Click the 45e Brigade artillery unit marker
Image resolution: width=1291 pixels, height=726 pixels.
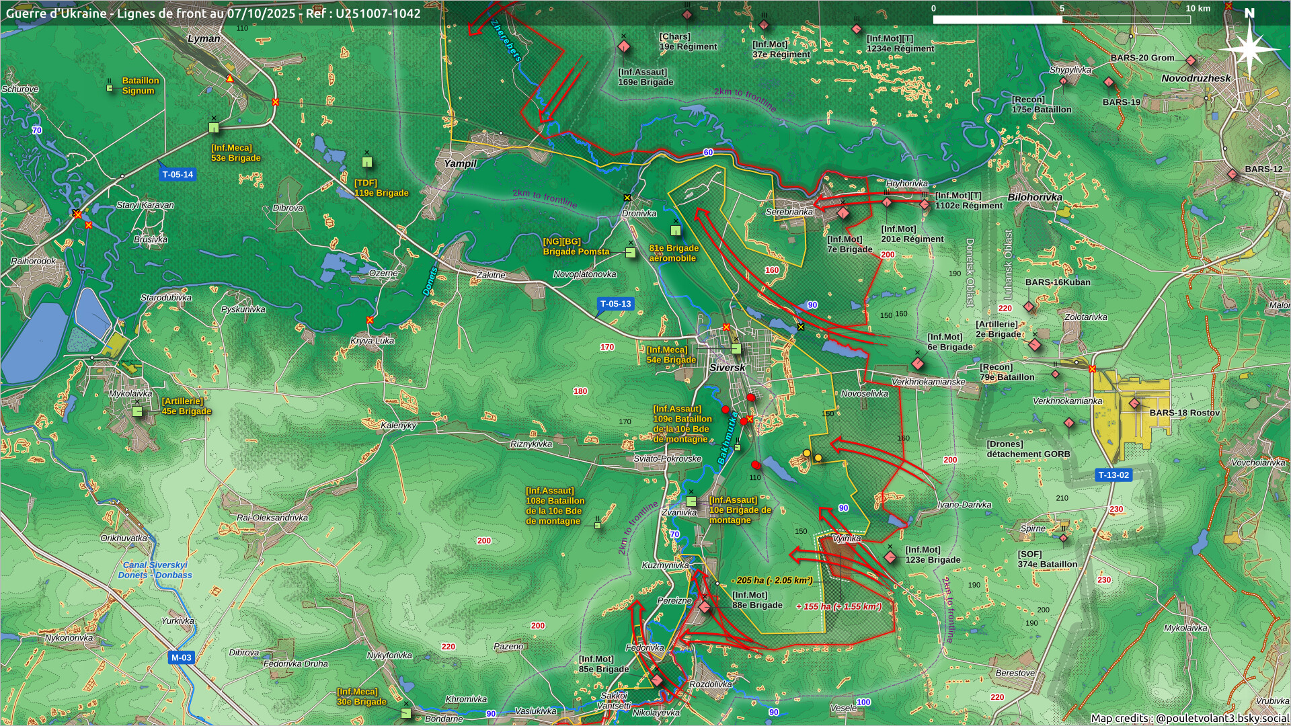[137, 411]
